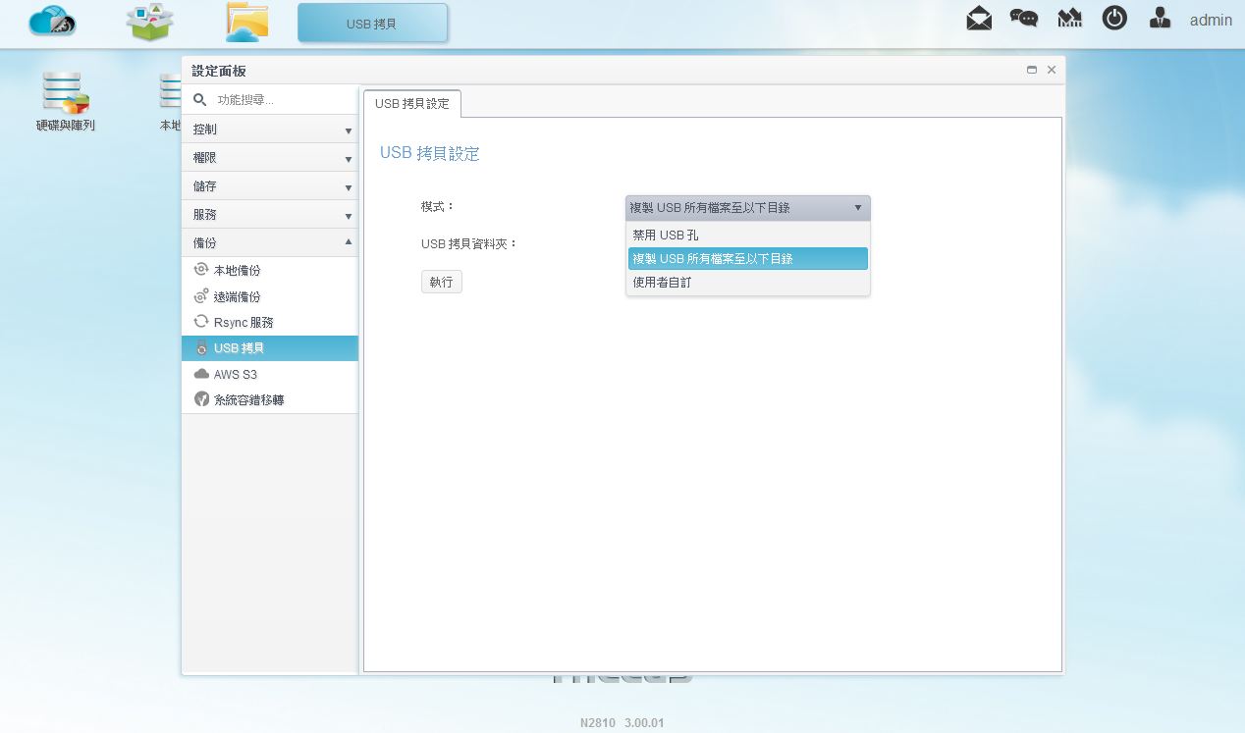1245x733 pixels.
Task: Open the chat messages bubble icon
Action: (1024, 18)
